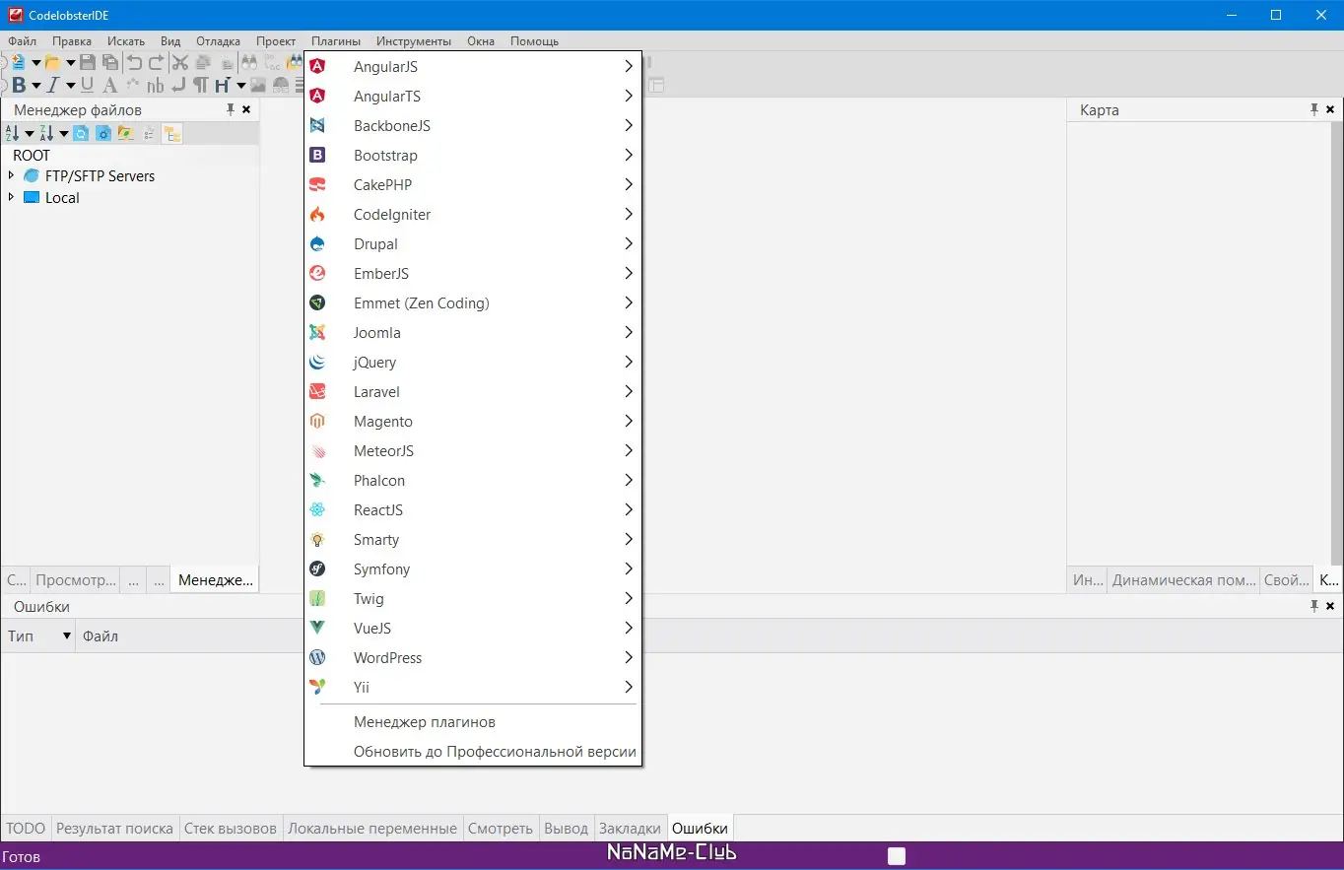Image resolution: width=1344 pixels, height=870 pixels.
Task: Apply underline formatting with the U icon
Action: pyautogui.click(x=88, y=86)
